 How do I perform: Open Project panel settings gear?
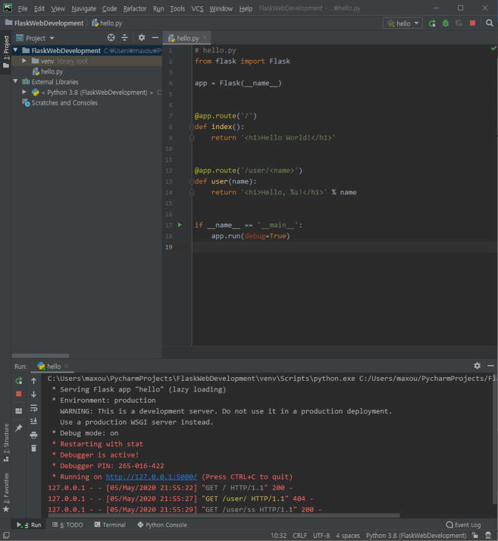(x=142, y=37)
